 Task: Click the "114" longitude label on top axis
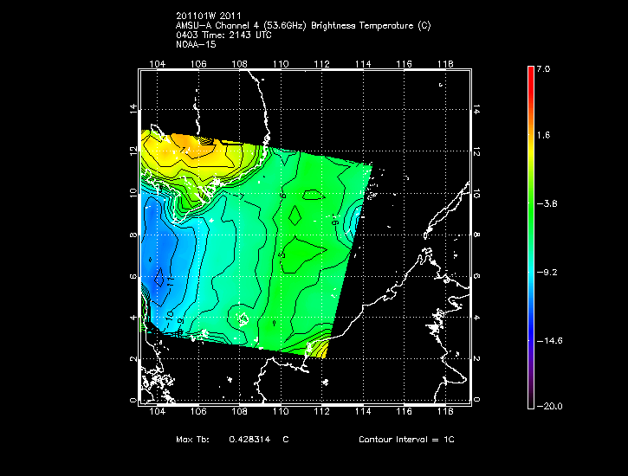(x=363, y=64)
